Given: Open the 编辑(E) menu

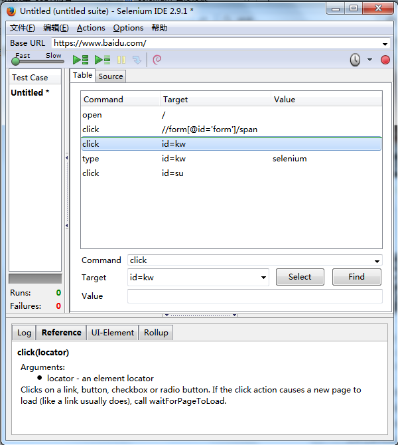Looking at the screenshot, I should point(56,28).
